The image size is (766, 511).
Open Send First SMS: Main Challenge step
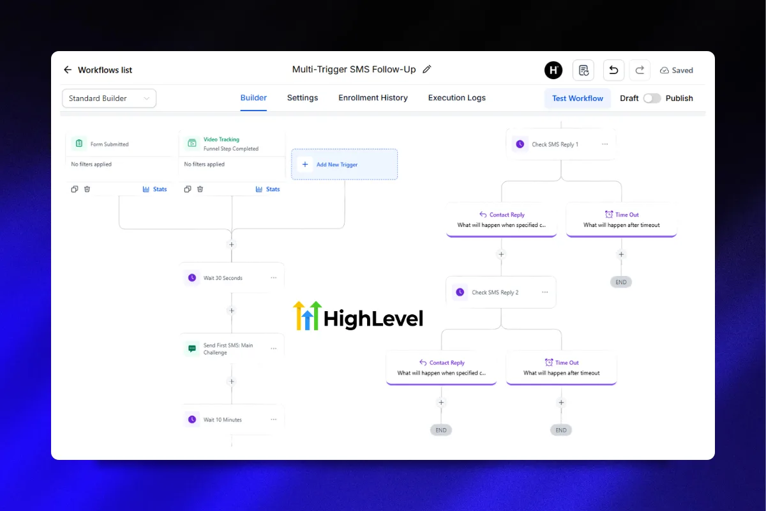click(x=232, y=349)
